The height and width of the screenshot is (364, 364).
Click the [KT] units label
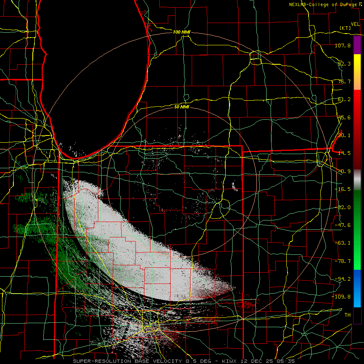click(x=345, y=28)
